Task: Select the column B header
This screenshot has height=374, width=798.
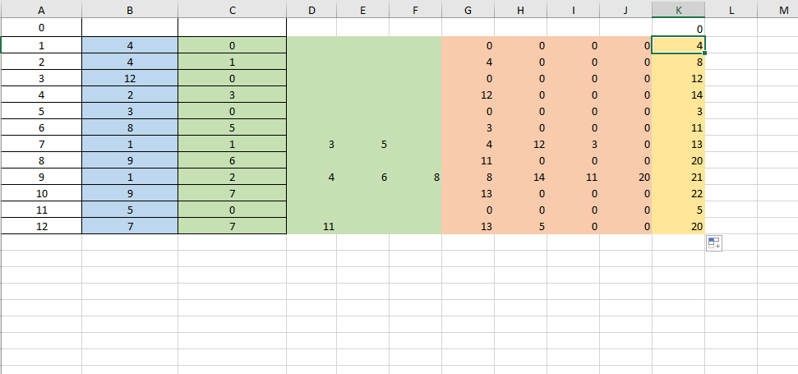Action: click(x=130, y=9)
